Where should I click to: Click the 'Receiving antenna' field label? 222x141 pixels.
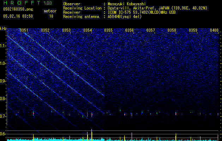tap(81, 17)
